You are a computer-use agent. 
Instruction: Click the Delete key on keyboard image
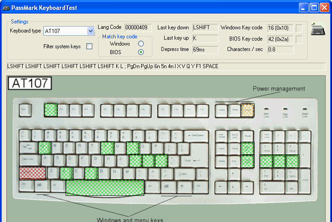pos(222,162)
